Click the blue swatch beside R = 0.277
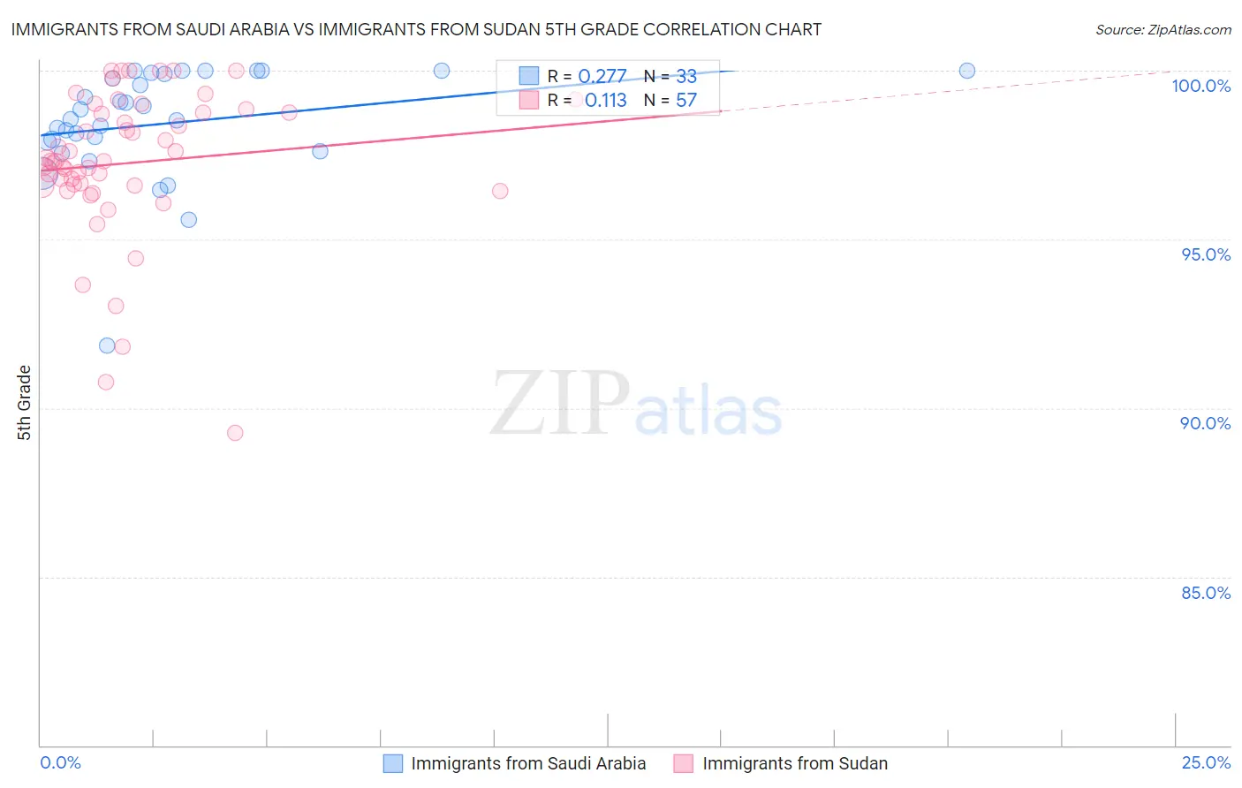 tap(529, 76)
